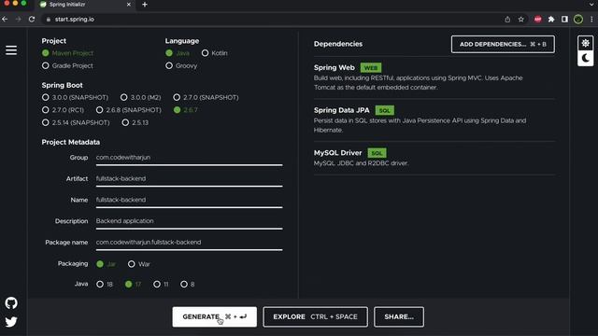Click Add Dependencies button

click(x=503, y=44)
